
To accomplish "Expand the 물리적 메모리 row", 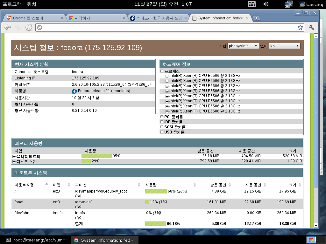I will coord(14,156).
